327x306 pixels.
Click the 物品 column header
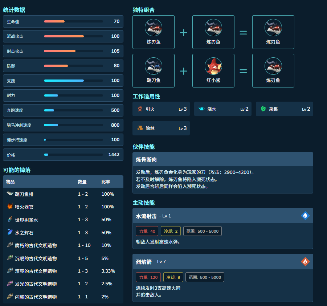pos(10,182)
